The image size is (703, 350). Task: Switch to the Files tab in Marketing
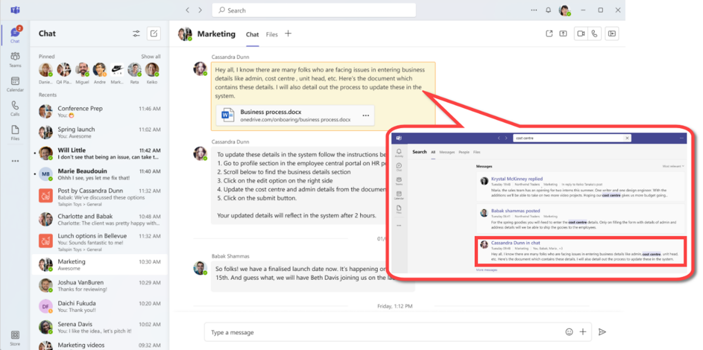coord(272,34)
